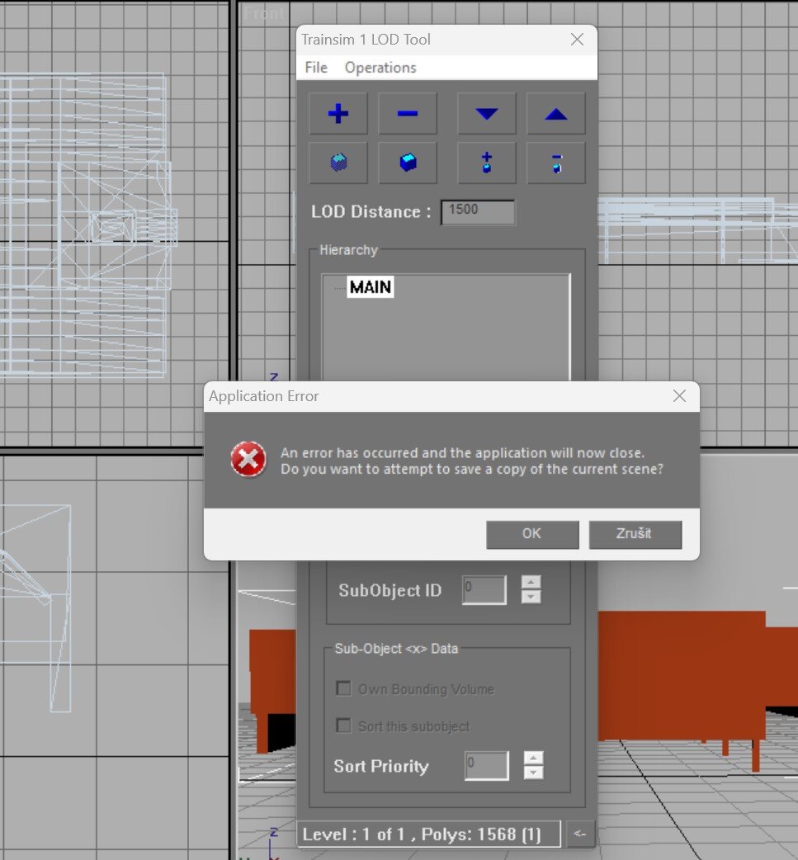Select the MAIN node in Hierarchy
Viewport: 798px width, 860px height.
coord(371,287)
